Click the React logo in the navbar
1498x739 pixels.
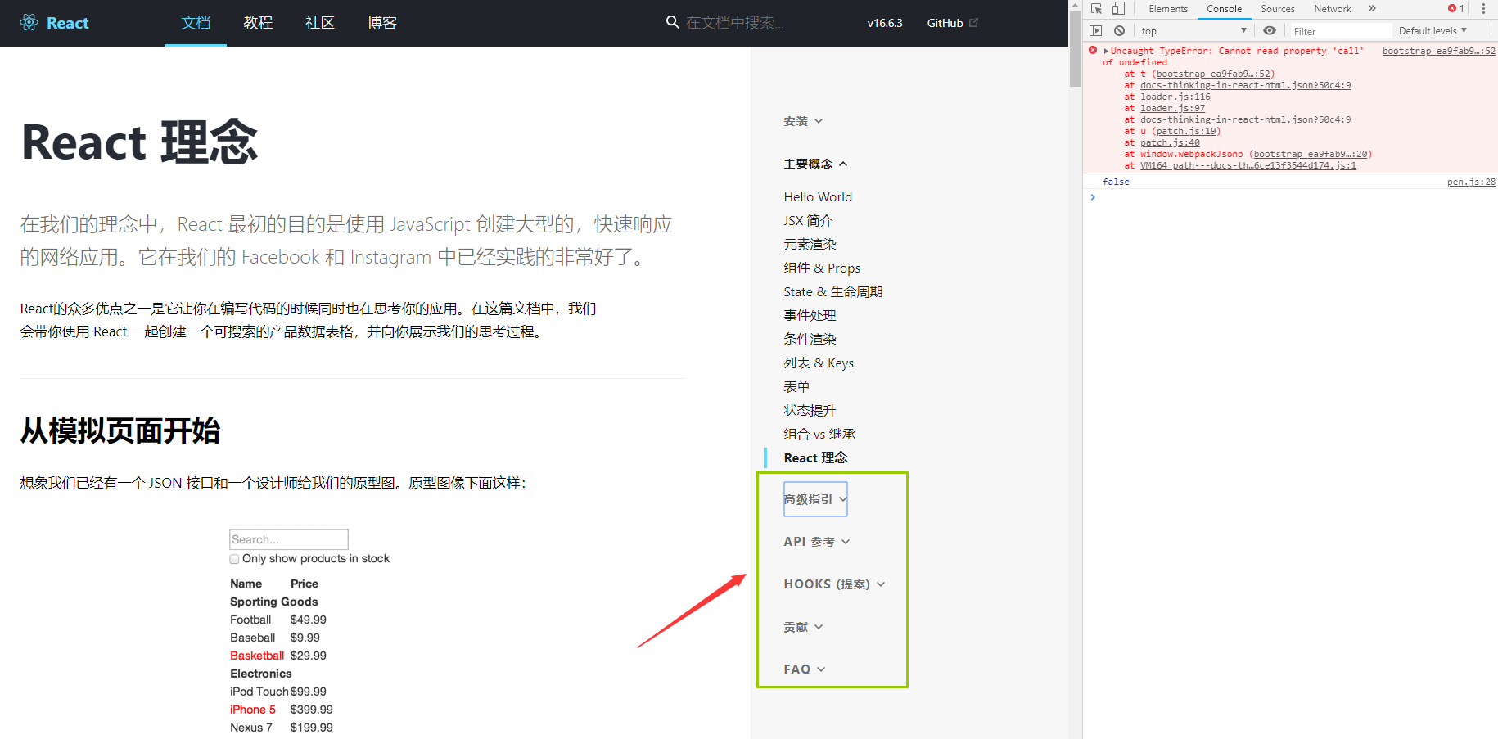(x=29, y=22)
